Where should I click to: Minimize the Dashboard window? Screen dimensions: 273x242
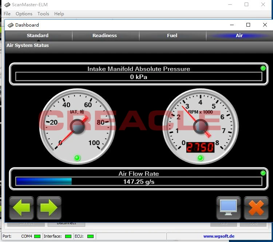232,25
